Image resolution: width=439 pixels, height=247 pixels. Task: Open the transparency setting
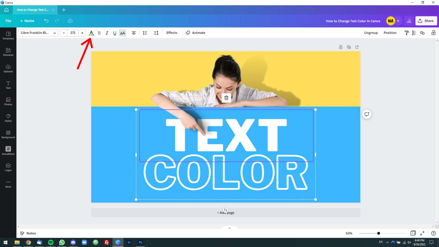[414, 33]
